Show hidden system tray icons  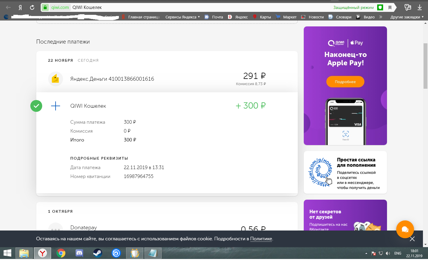point(366,253)
